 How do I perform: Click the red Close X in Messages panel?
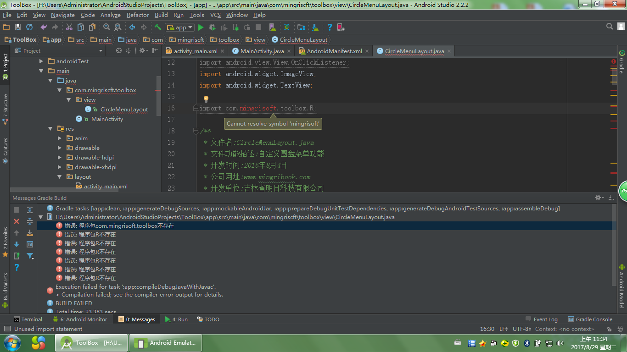17,221
